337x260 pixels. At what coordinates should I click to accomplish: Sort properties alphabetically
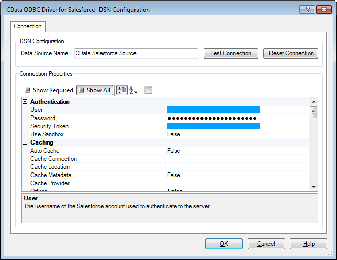(x=133, y=90)
